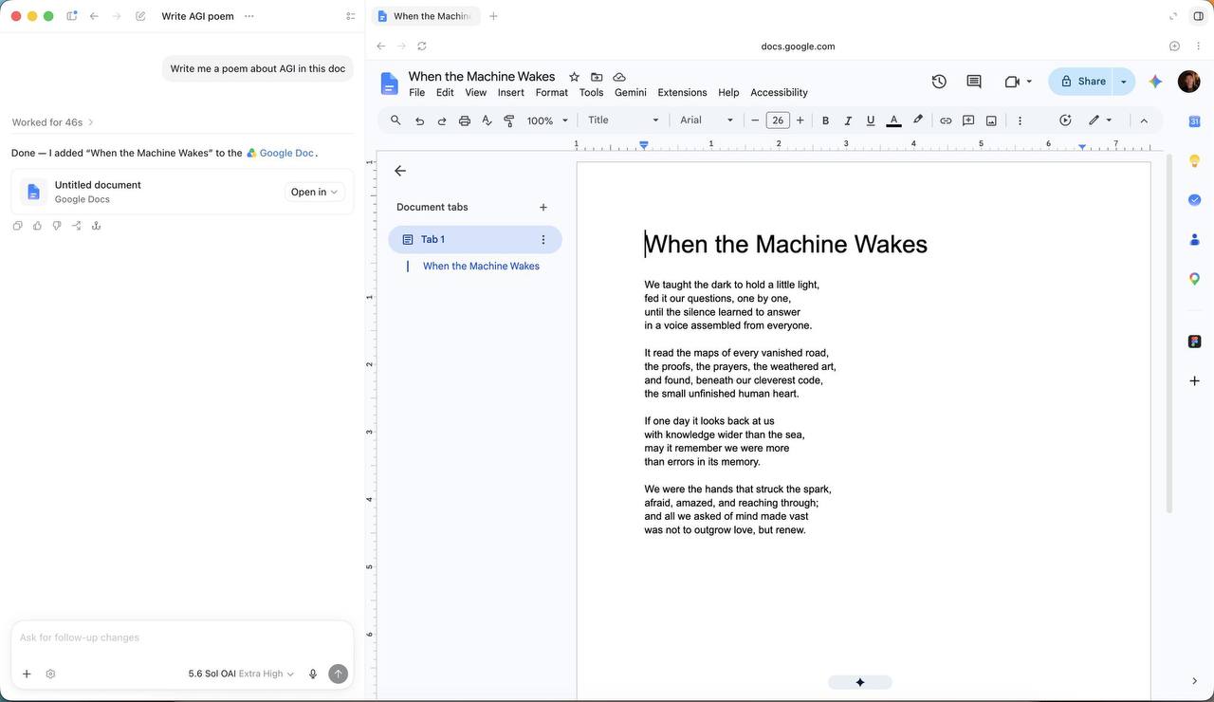The width and height of the screenshot is (1214, 702).
Task: Expand the Open in dropdown
Action: (314, 192)
